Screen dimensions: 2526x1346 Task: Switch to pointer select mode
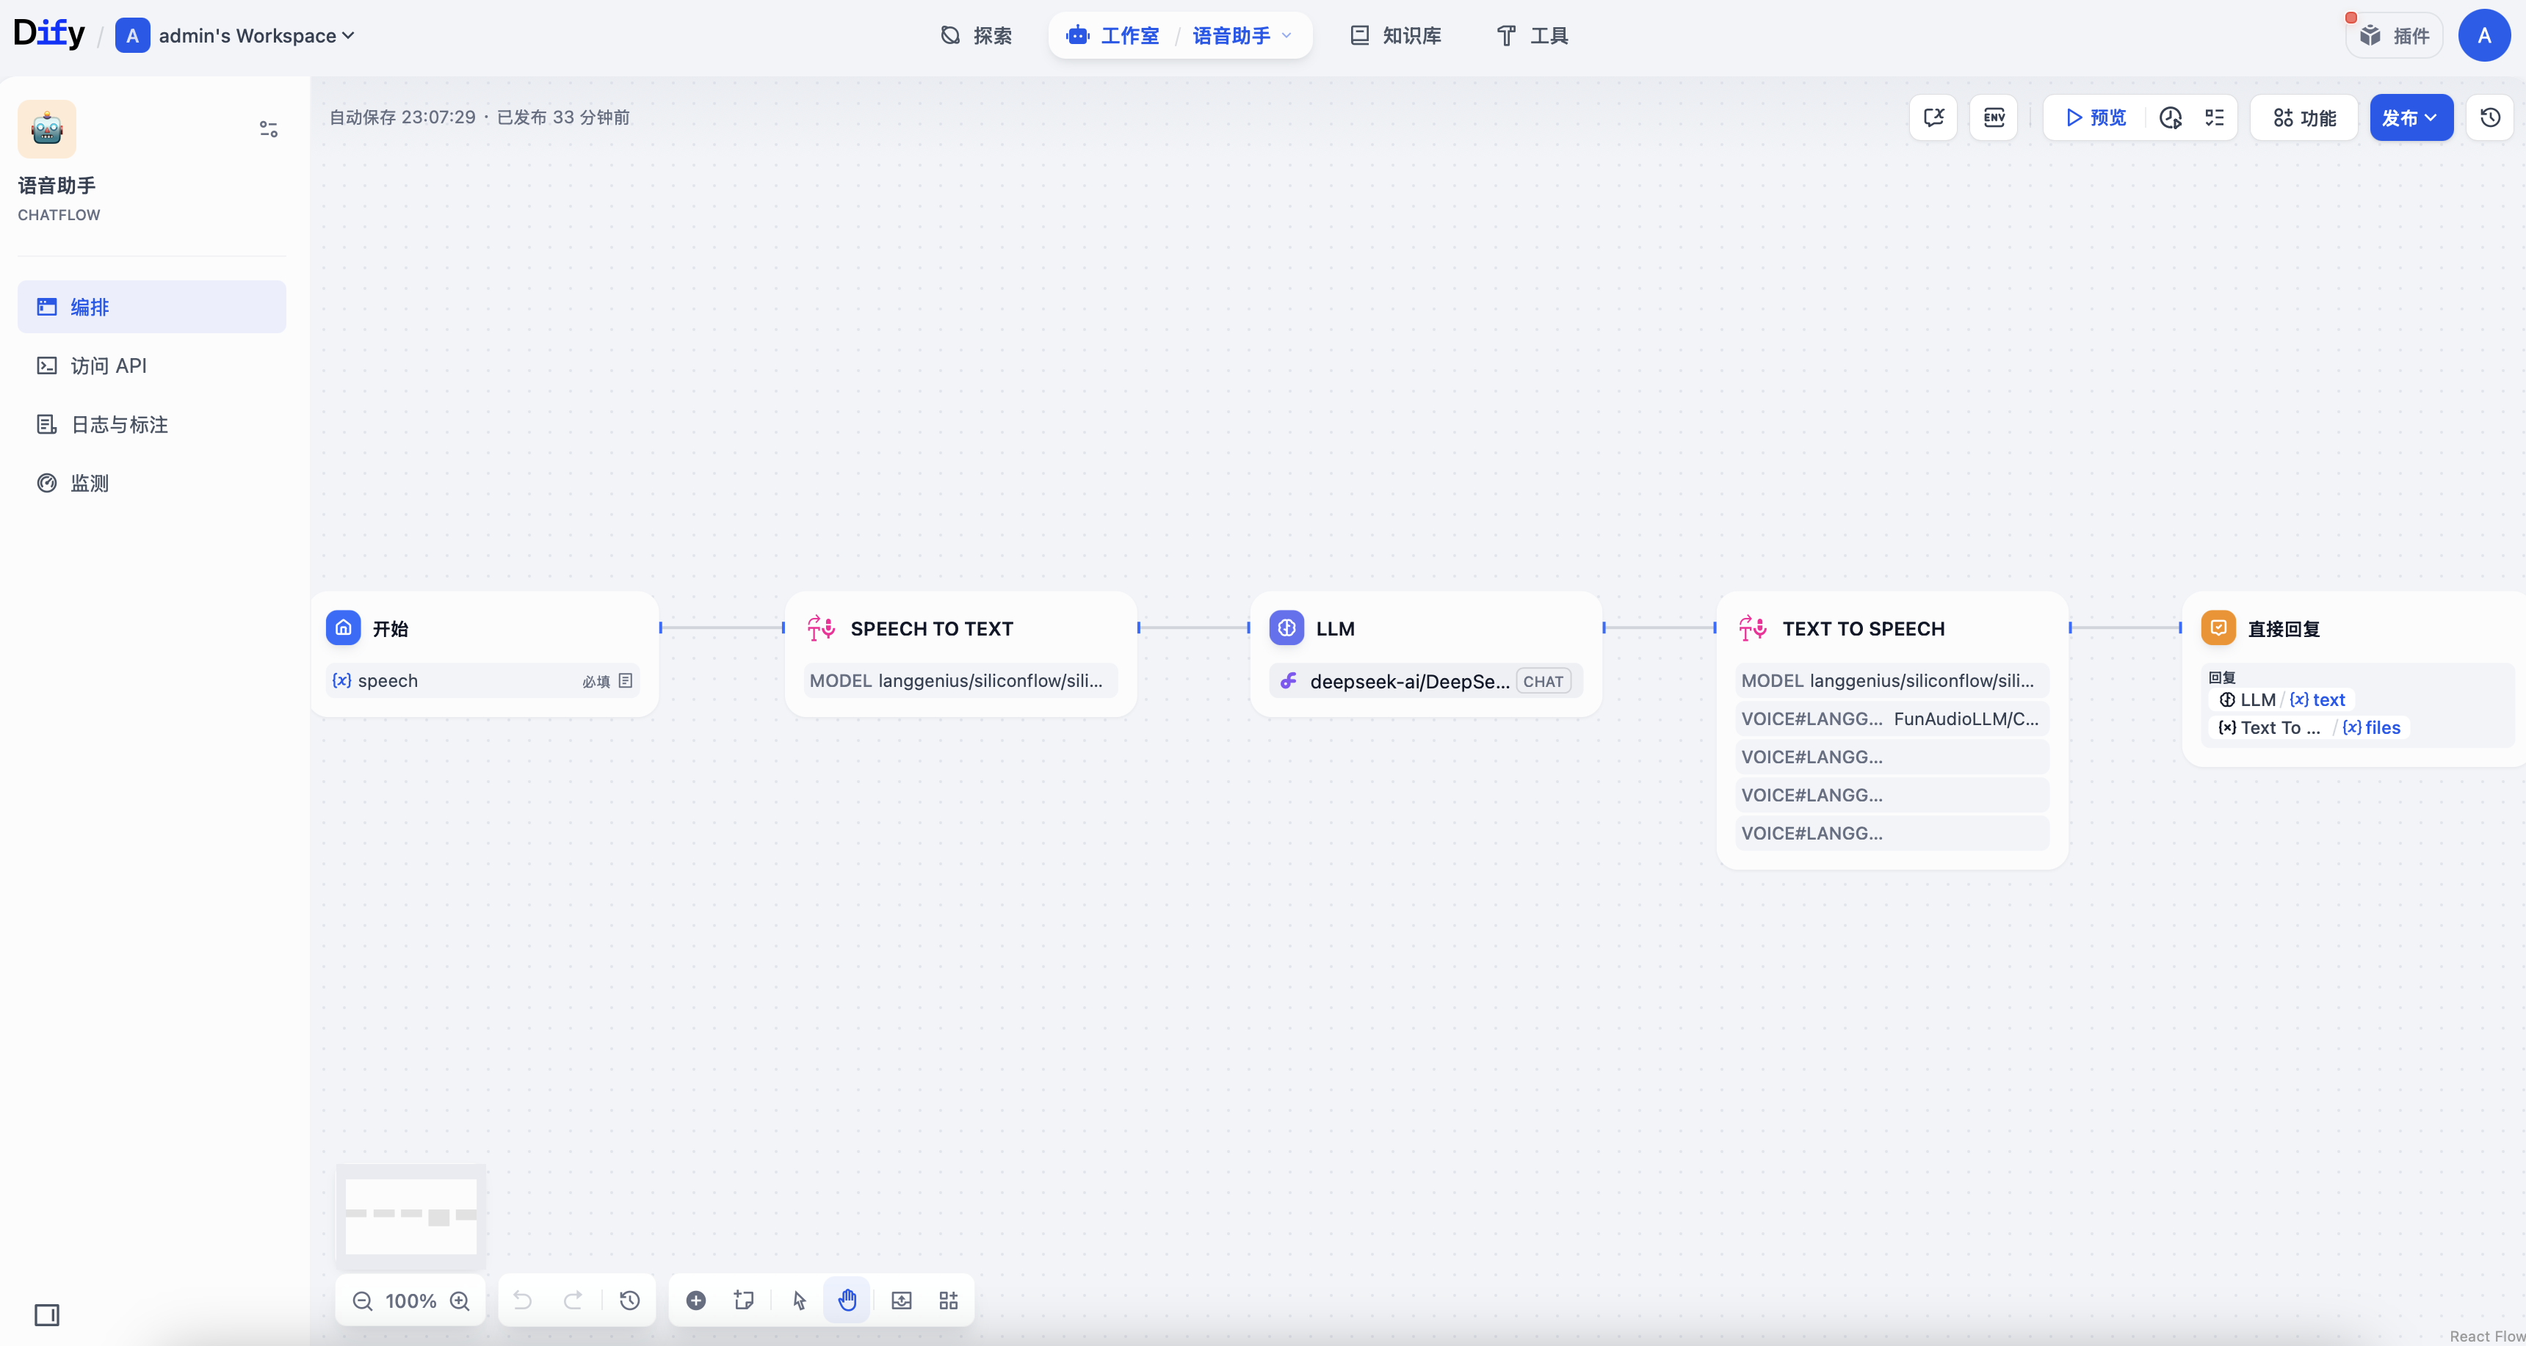[799, 1300]
